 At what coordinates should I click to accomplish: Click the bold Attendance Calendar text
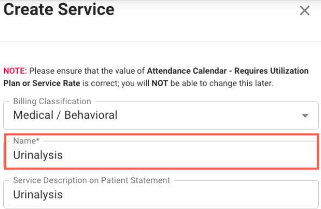click(x=187, y=71)
